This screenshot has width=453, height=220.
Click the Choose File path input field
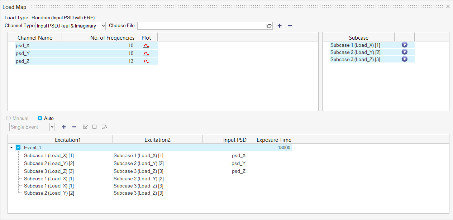pos(201,26)
